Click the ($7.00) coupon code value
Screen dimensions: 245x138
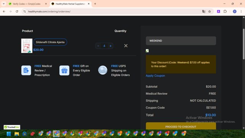211,108
